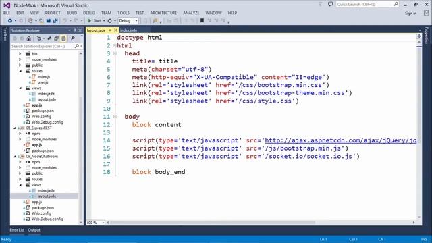Open Solution Explorer window position dropdown arrow
Image resolution: width=432 pixels, height=243 pixels.
tap(70, 30)
